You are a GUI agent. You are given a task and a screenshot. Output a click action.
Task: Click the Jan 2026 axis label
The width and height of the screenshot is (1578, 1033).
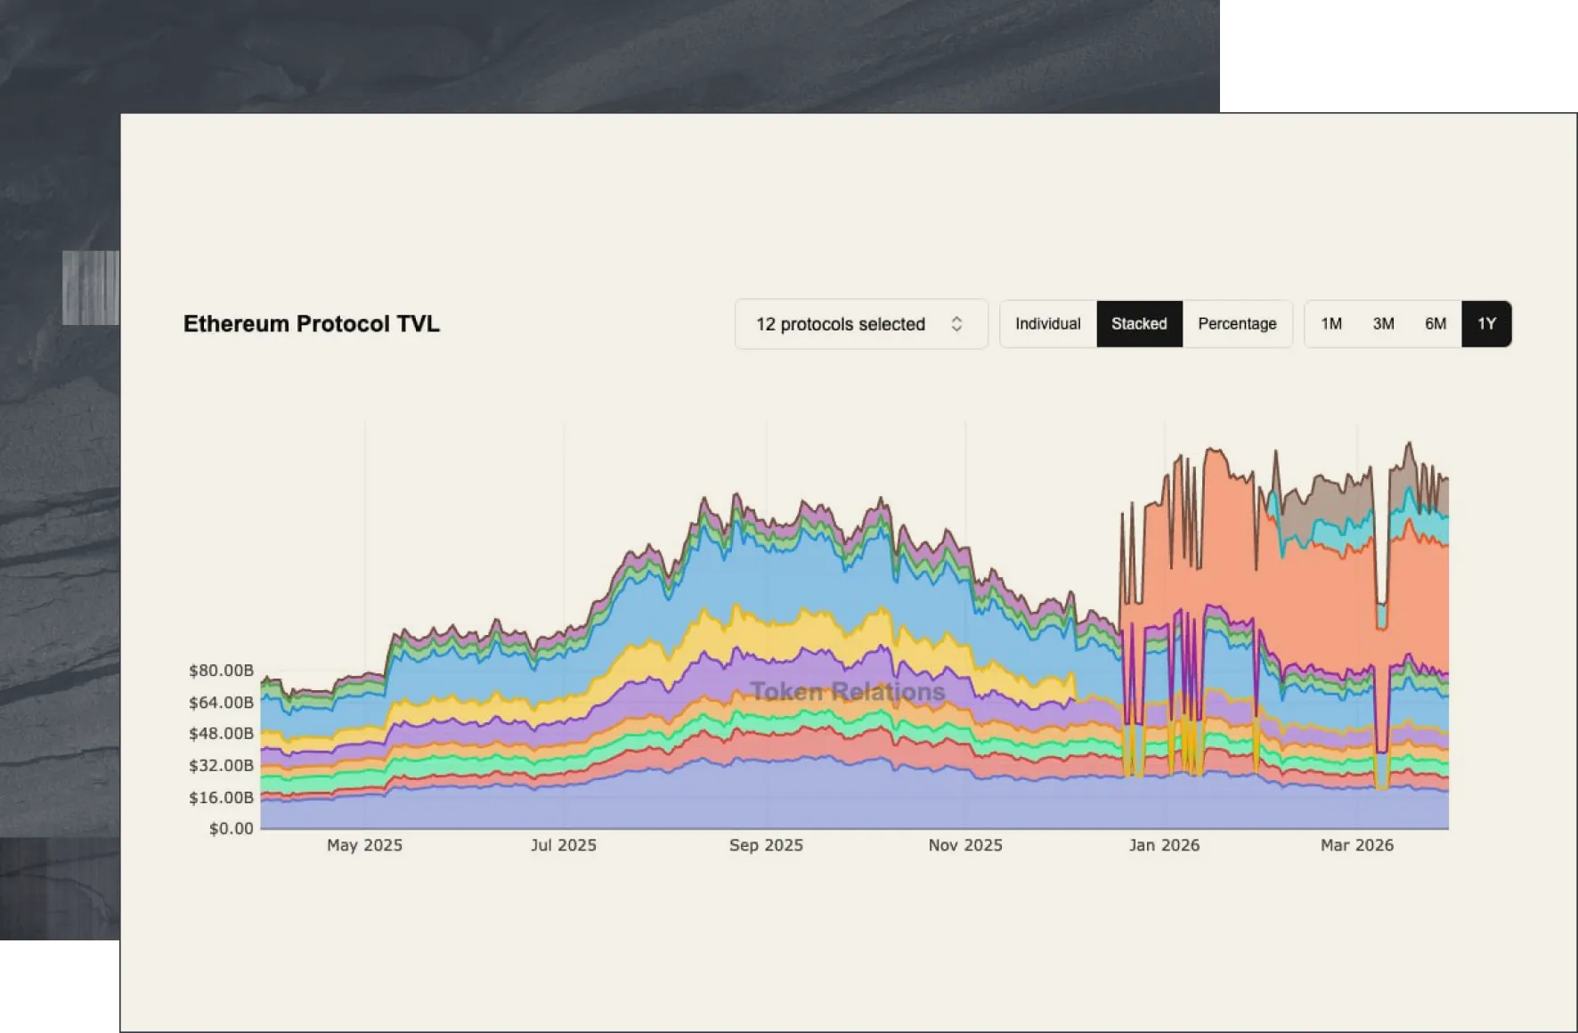pos(1164,845)
